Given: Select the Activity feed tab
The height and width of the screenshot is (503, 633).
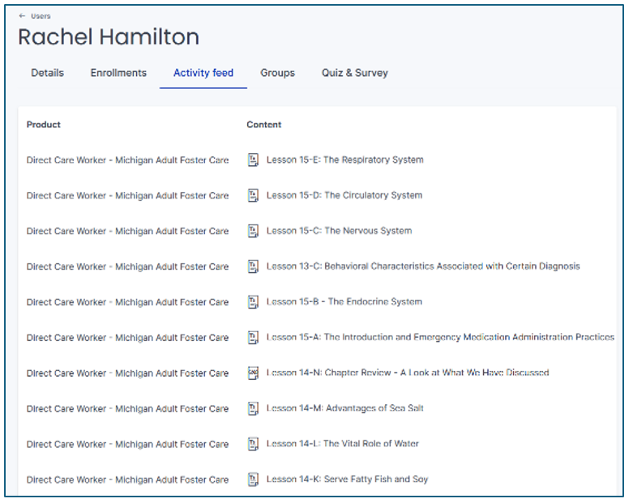Looking at the screenshot, I should tap(203, 73).
